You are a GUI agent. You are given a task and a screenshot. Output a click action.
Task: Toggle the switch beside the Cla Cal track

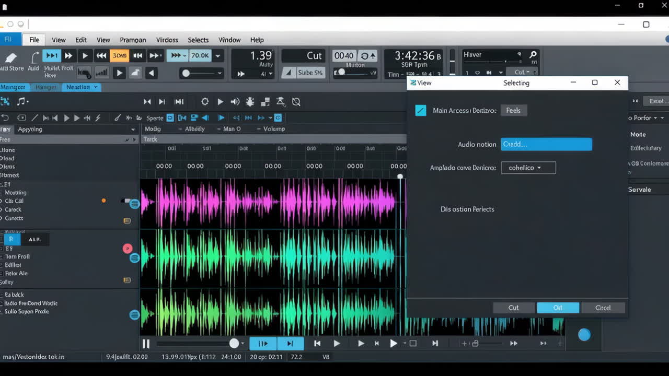point(126,201)
